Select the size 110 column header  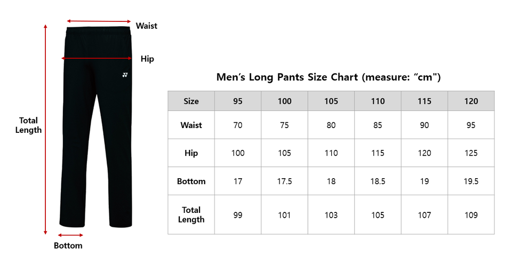(378, 101)
